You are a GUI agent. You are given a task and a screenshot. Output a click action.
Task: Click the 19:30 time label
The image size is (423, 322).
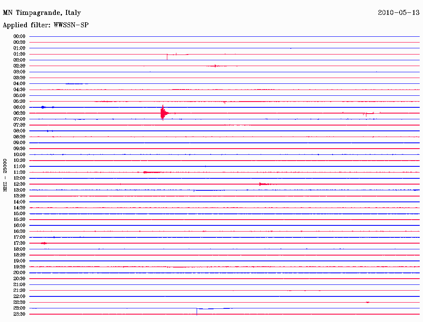click(19, 267)
